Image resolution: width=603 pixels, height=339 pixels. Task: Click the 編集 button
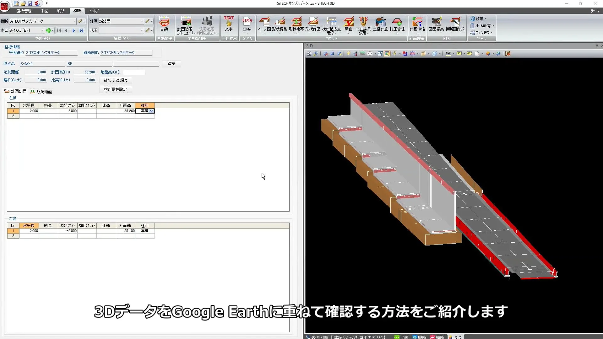(171, 64)
